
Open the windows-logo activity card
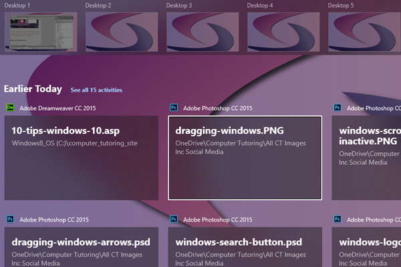(366, 247)
